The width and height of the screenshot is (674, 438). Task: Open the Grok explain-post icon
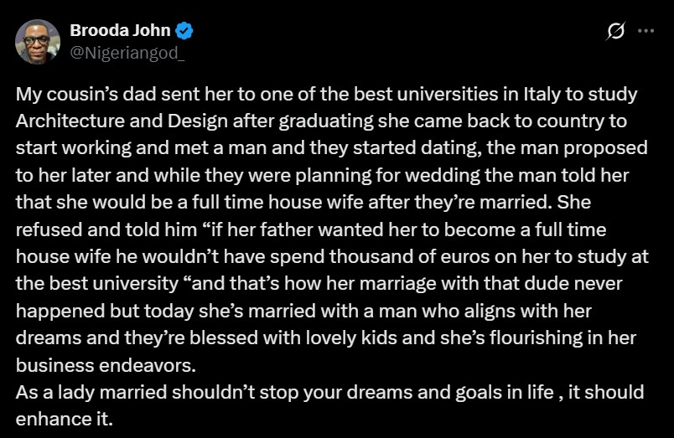(614, 31)
